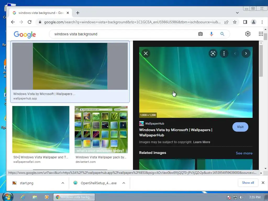Click the WallpaperHub site favicon
The width and height of the screenshot is (268, 201).
[x=142, y=124]
